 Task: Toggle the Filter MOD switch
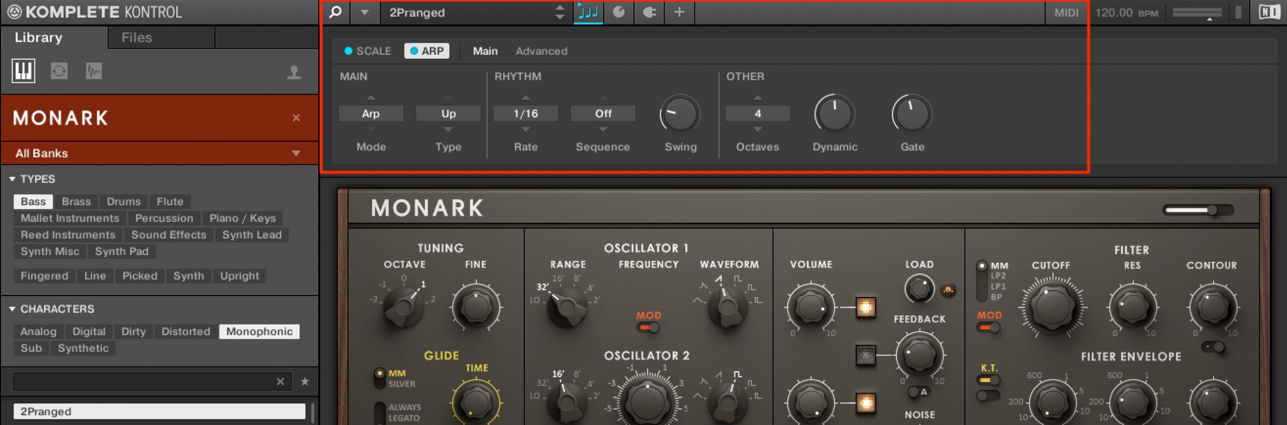[x=988, y=328]
